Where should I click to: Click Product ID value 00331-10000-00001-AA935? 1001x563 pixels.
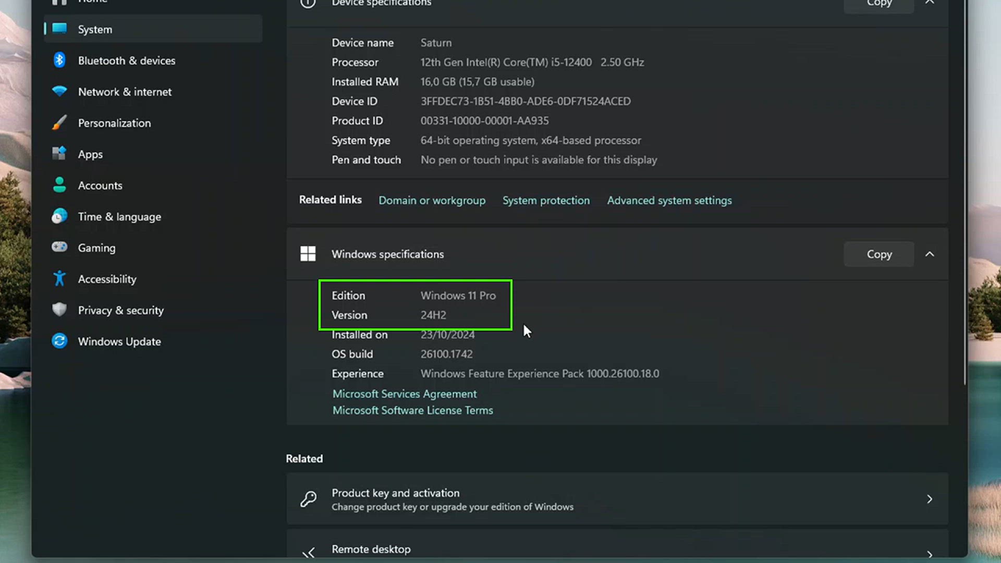point(484,121)
